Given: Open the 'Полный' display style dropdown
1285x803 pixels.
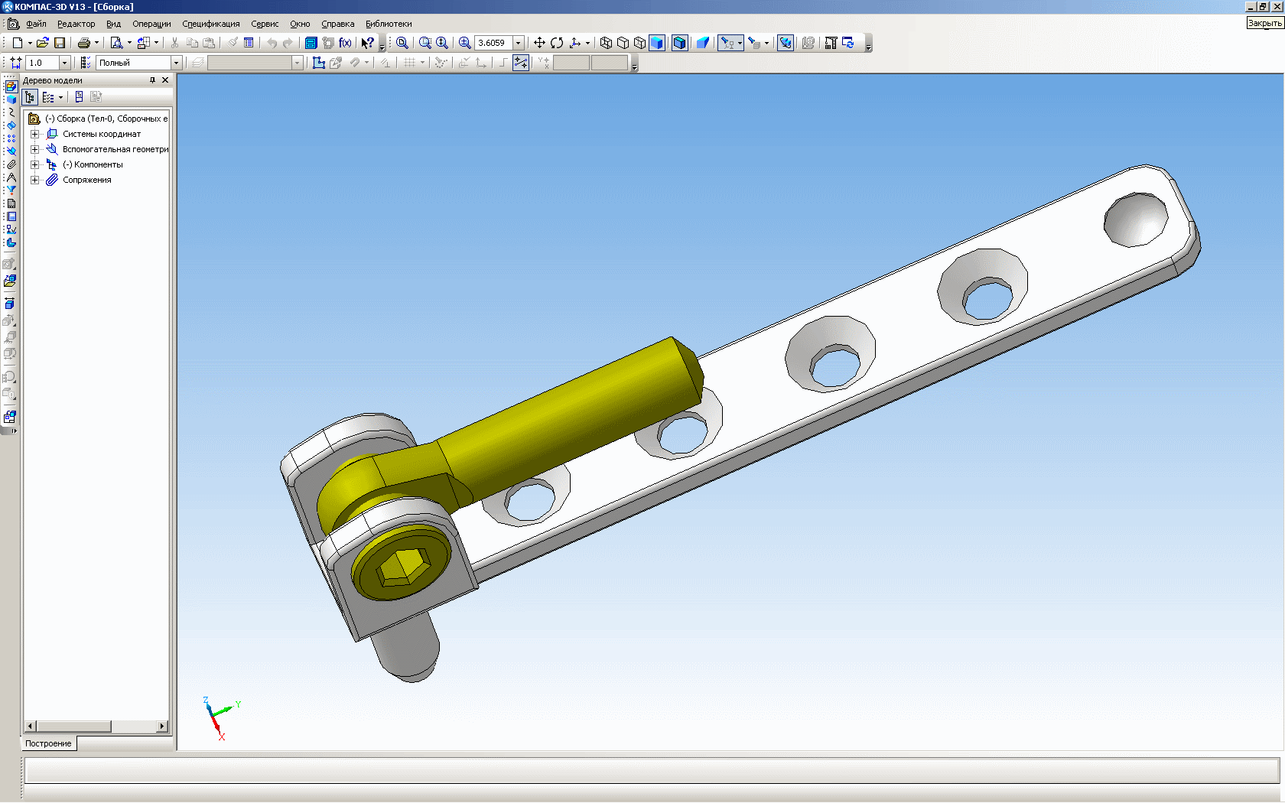Looking at the screenshot, I should click(176, 63).
